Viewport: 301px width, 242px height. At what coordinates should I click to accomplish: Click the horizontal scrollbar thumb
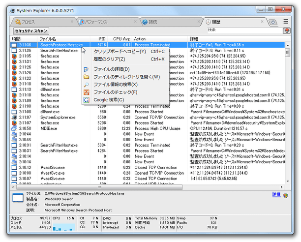click(x=99, y=187)
